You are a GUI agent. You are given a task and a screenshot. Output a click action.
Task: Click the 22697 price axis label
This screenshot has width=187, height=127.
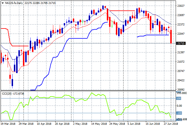tap(181, 15)
